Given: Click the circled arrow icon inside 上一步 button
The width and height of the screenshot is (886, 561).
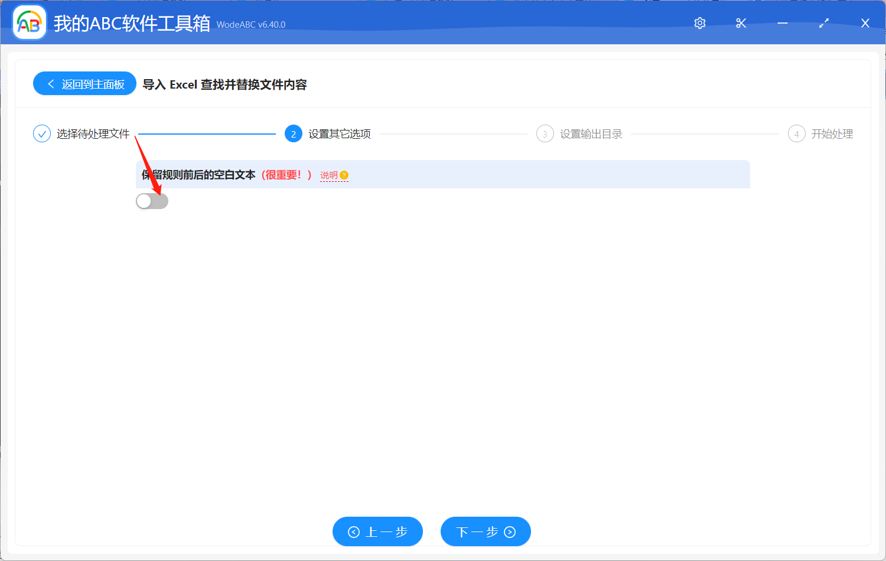Looking at the screenshot, I should [x=354, y=531].
